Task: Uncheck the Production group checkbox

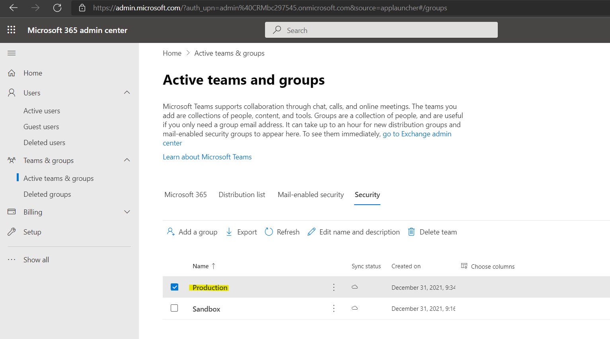Action: click(x=174, y=287)
